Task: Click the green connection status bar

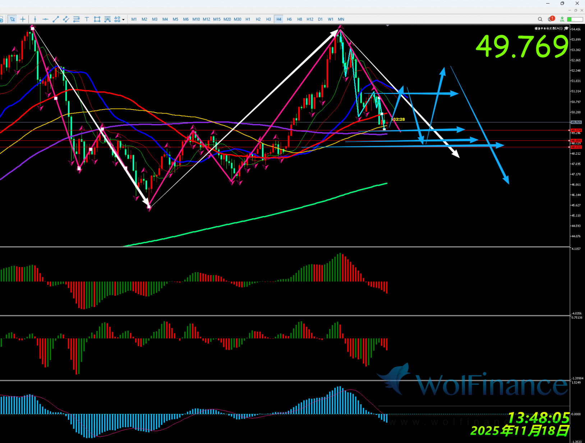Action: 575,19
